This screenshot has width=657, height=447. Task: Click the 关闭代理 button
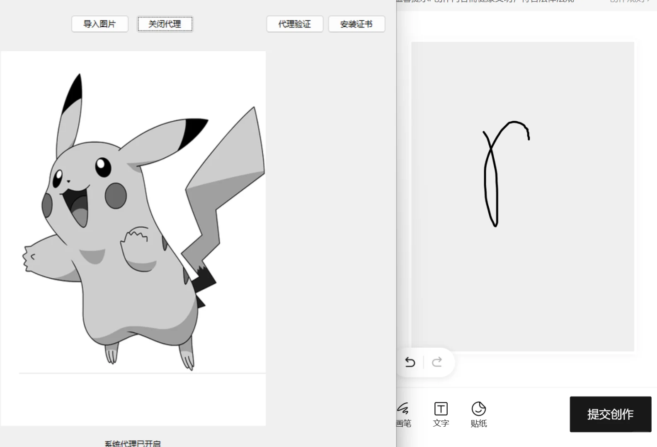(165, 24)
